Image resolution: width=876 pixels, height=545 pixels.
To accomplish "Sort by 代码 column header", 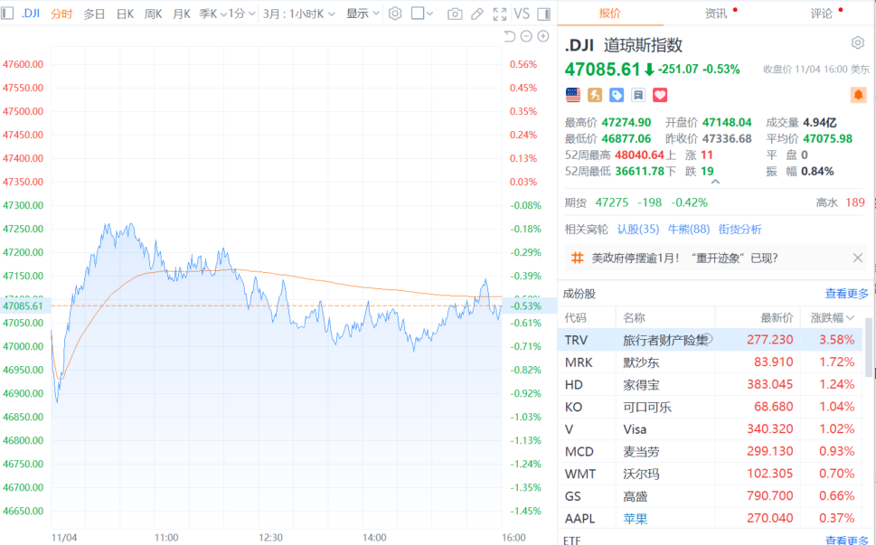I will 576,318.
